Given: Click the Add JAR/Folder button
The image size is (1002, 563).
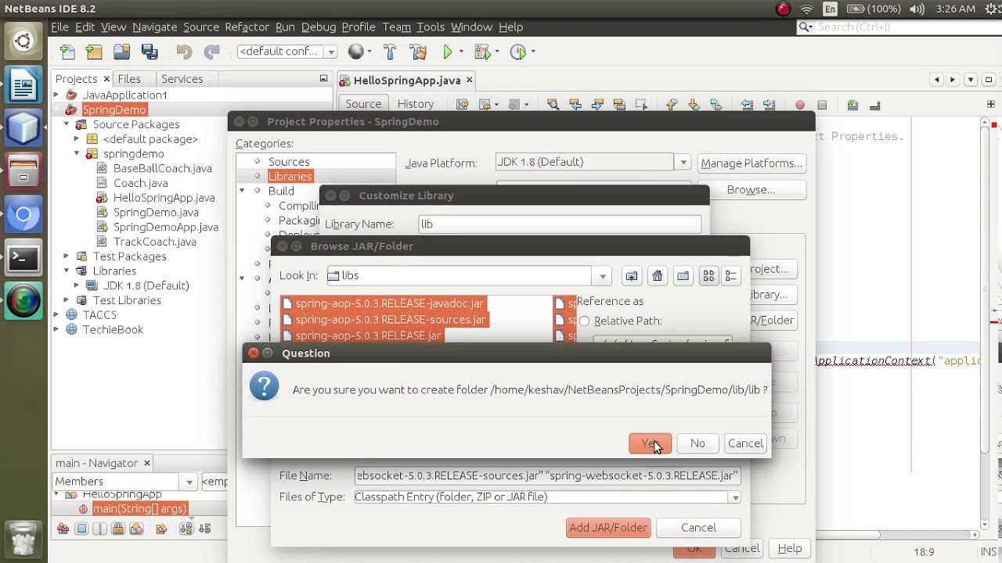Looking at the screenshot, I should click(608, 528).
